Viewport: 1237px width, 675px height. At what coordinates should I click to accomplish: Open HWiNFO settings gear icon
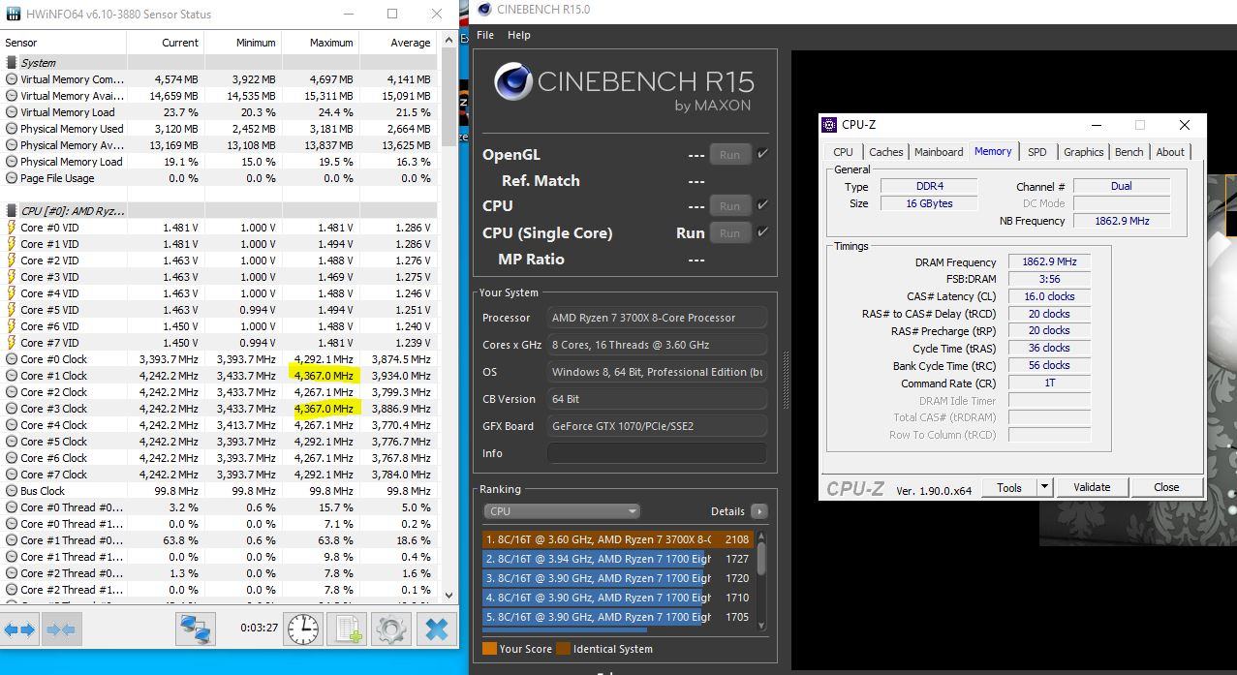pyautogui.click(x=391, y=629)
